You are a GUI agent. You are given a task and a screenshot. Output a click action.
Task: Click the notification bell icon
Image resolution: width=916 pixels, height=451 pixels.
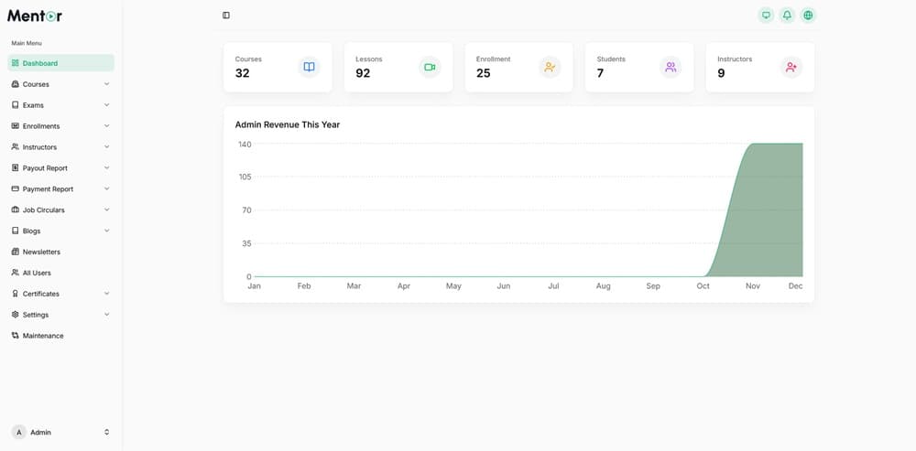coord(787,16)
